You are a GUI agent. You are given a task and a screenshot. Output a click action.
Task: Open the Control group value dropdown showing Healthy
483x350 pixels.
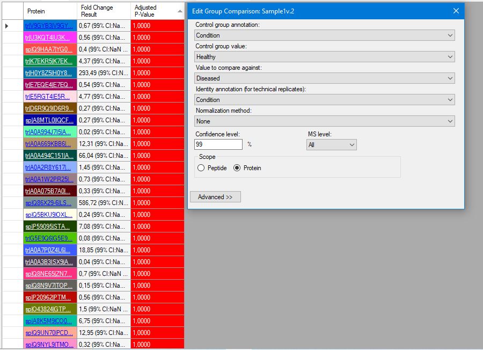click(325, 57)
